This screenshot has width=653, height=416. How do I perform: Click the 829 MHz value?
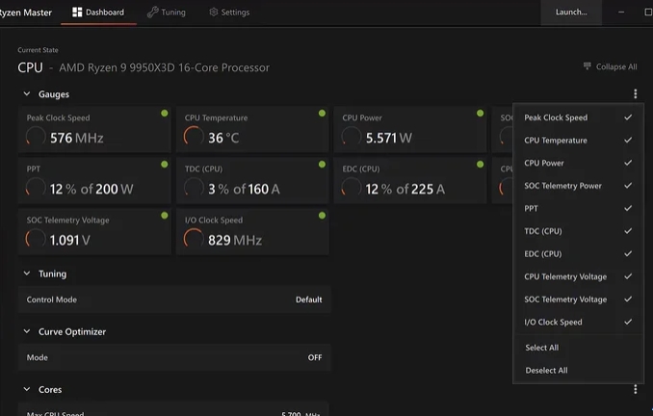pos(235,241)
